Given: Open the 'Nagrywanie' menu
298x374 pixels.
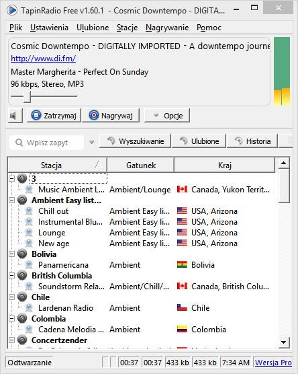Looking at the screenshot, I should click(167, 28).
